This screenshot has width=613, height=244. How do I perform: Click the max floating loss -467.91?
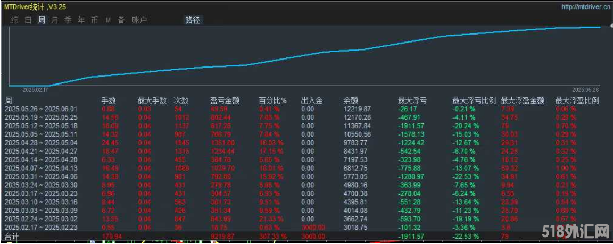(409, 117)
